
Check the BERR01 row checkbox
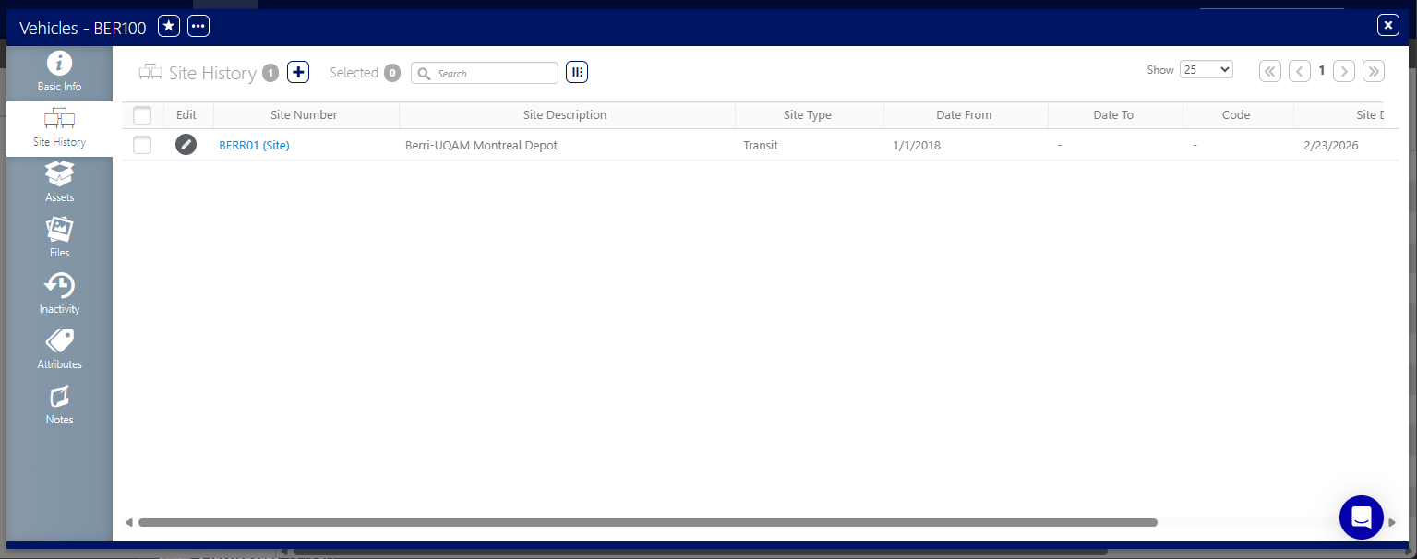[142, 145]
